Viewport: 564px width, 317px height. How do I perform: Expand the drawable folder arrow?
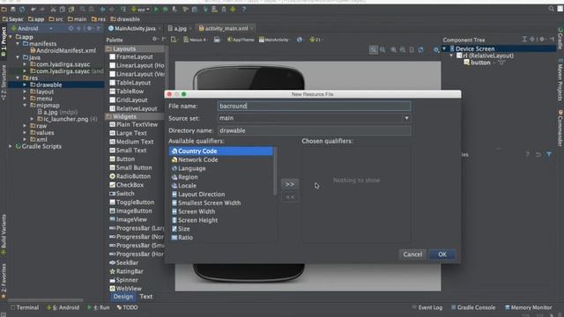pyautogui.click(x=25, y=85)
